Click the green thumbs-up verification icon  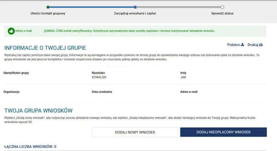[x=11, y=31]
